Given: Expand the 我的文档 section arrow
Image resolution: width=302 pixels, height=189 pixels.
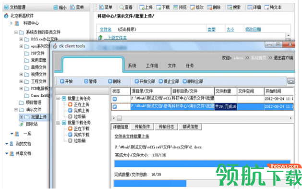Looking at the screenshot, I should pyautogui.click(x=7, y=144).
